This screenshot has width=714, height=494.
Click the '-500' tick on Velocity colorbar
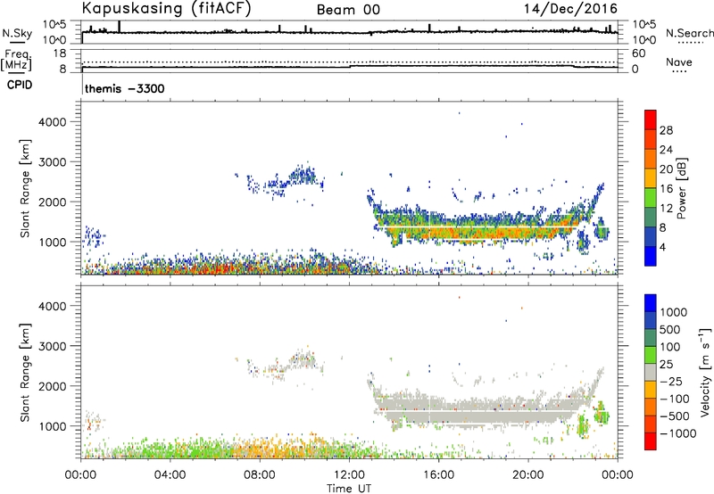coord(675,416)
